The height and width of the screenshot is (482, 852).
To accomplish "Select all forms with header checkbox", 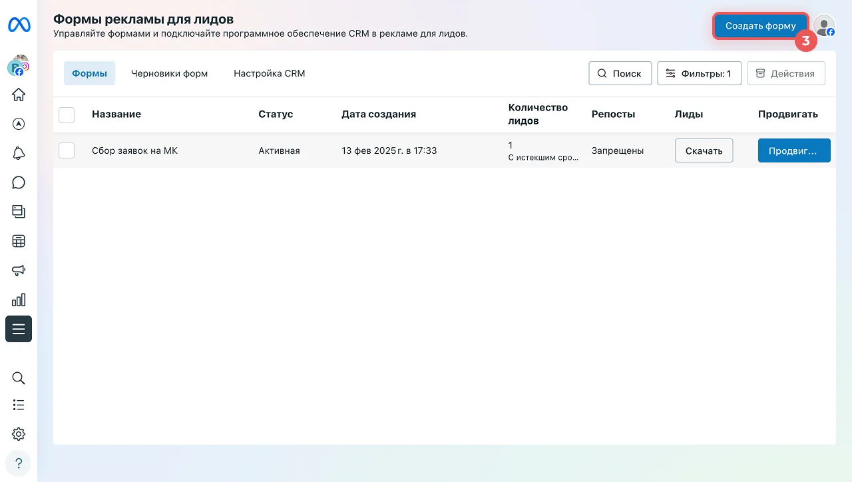I will coord(67,115).
